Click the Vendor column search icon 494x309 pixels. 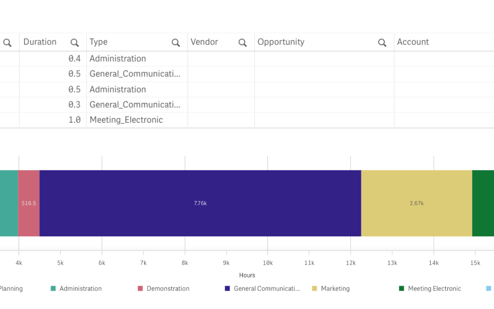click(x=242, y=43)
